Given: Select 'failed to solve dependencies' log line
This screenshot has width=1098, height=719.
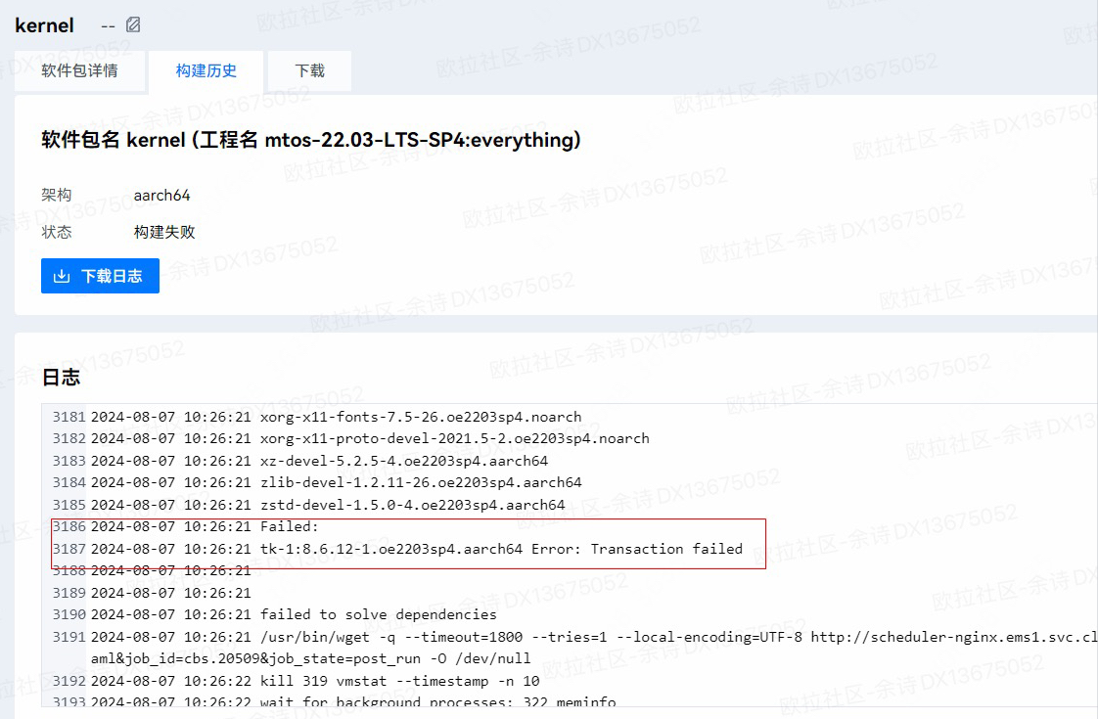Looking at the screenshot, I should (378, 614).
